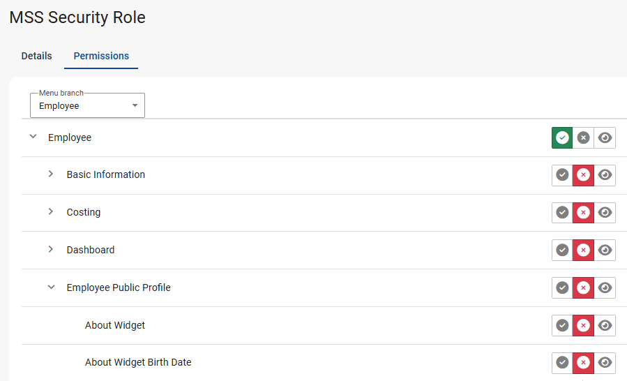Click the Dashboard tree item label
This screenshot has height=381, width=627.
(x=91, y=250)
